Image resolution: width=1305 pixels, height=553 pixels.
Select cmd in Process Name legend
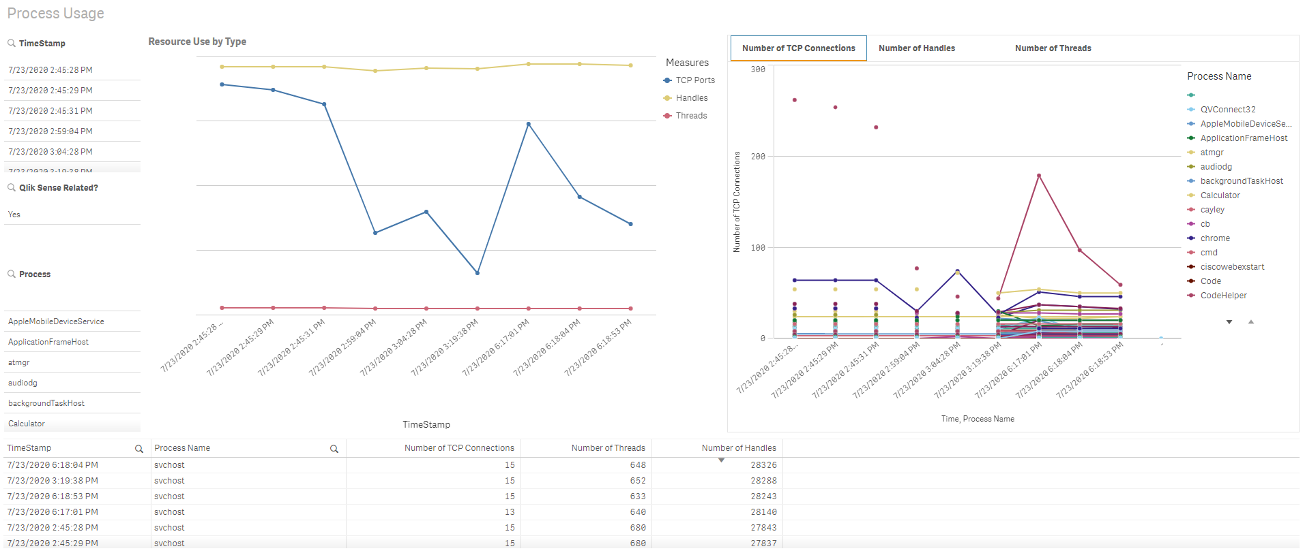point(1202,253)
